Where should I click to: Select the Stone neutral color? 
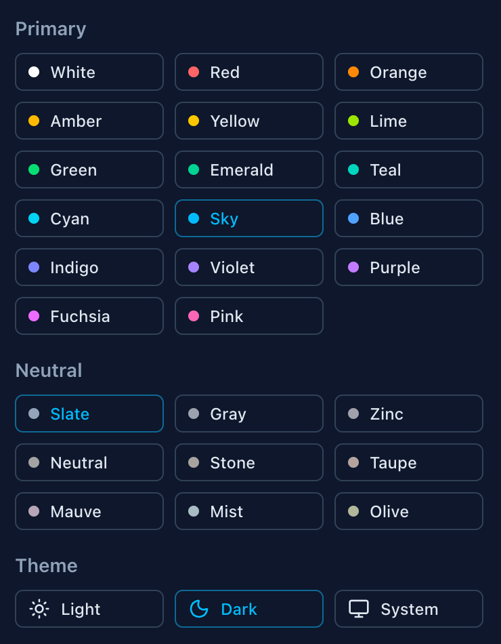click(x=248, y=462)
